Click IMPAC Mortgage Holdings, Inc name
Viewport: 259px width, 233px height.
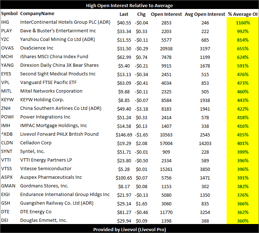pyautogui.click(x=54, y=125)
